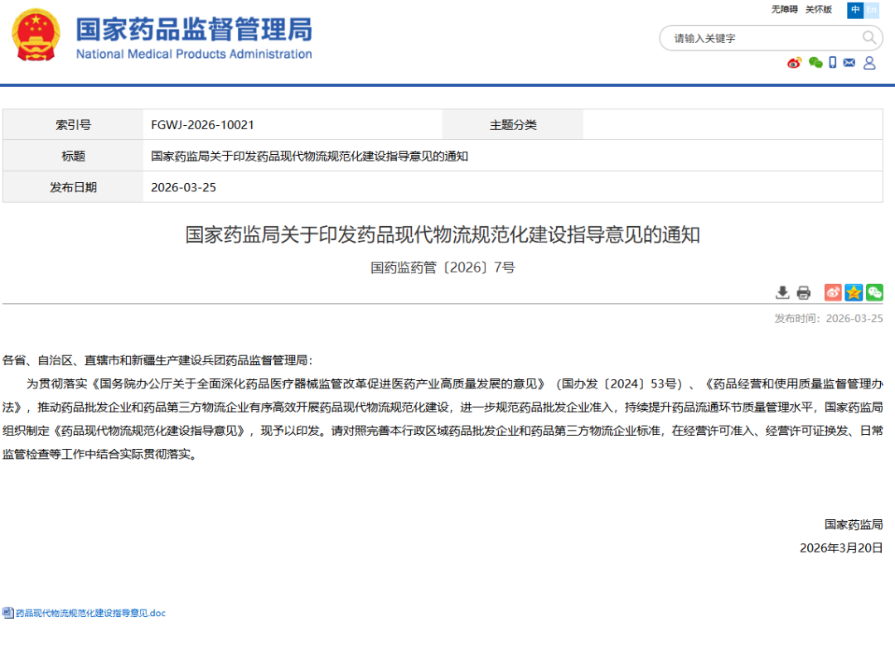
Task: Download the article via download icon
Action: (x=782, y=292)
